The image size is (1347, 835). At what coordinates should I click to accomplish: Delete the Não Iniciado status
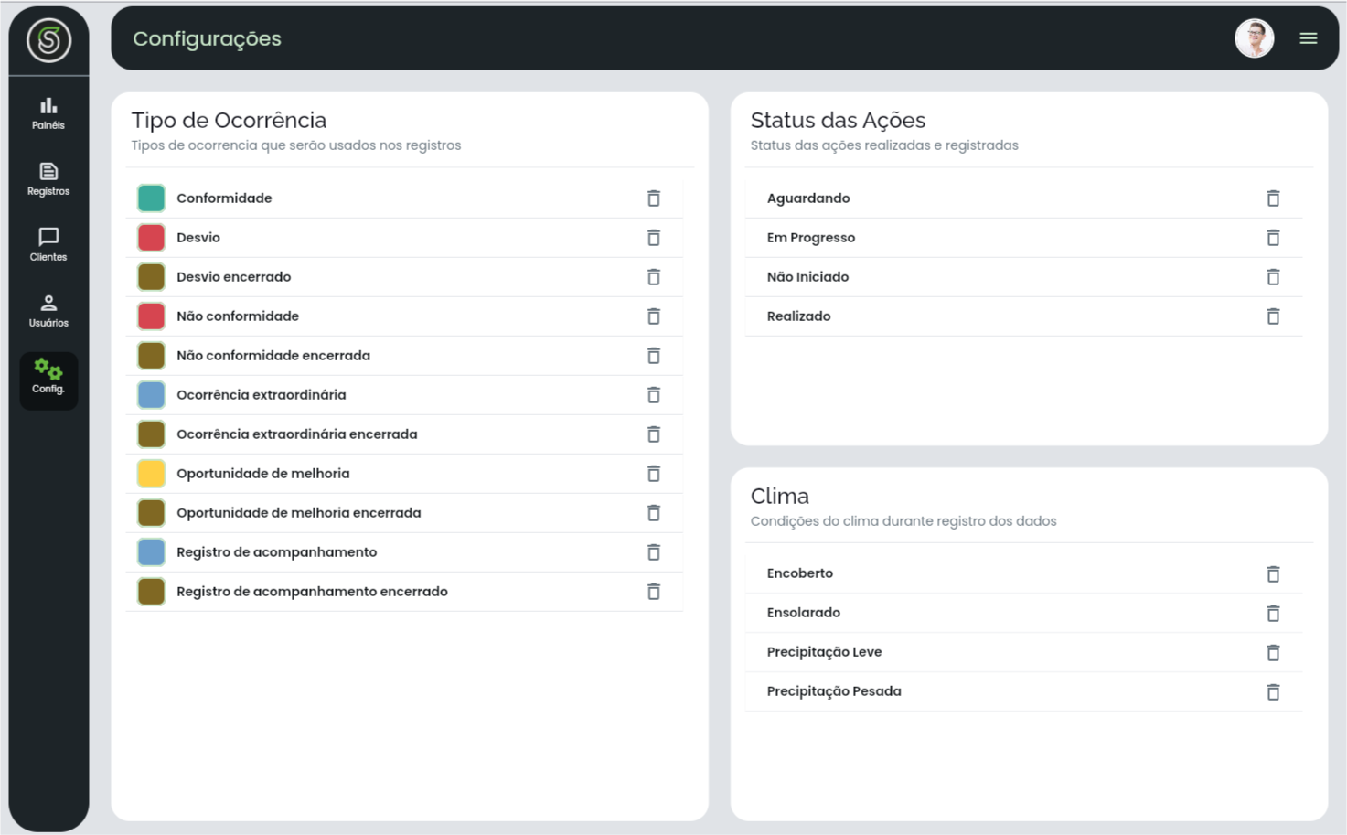1273,277
